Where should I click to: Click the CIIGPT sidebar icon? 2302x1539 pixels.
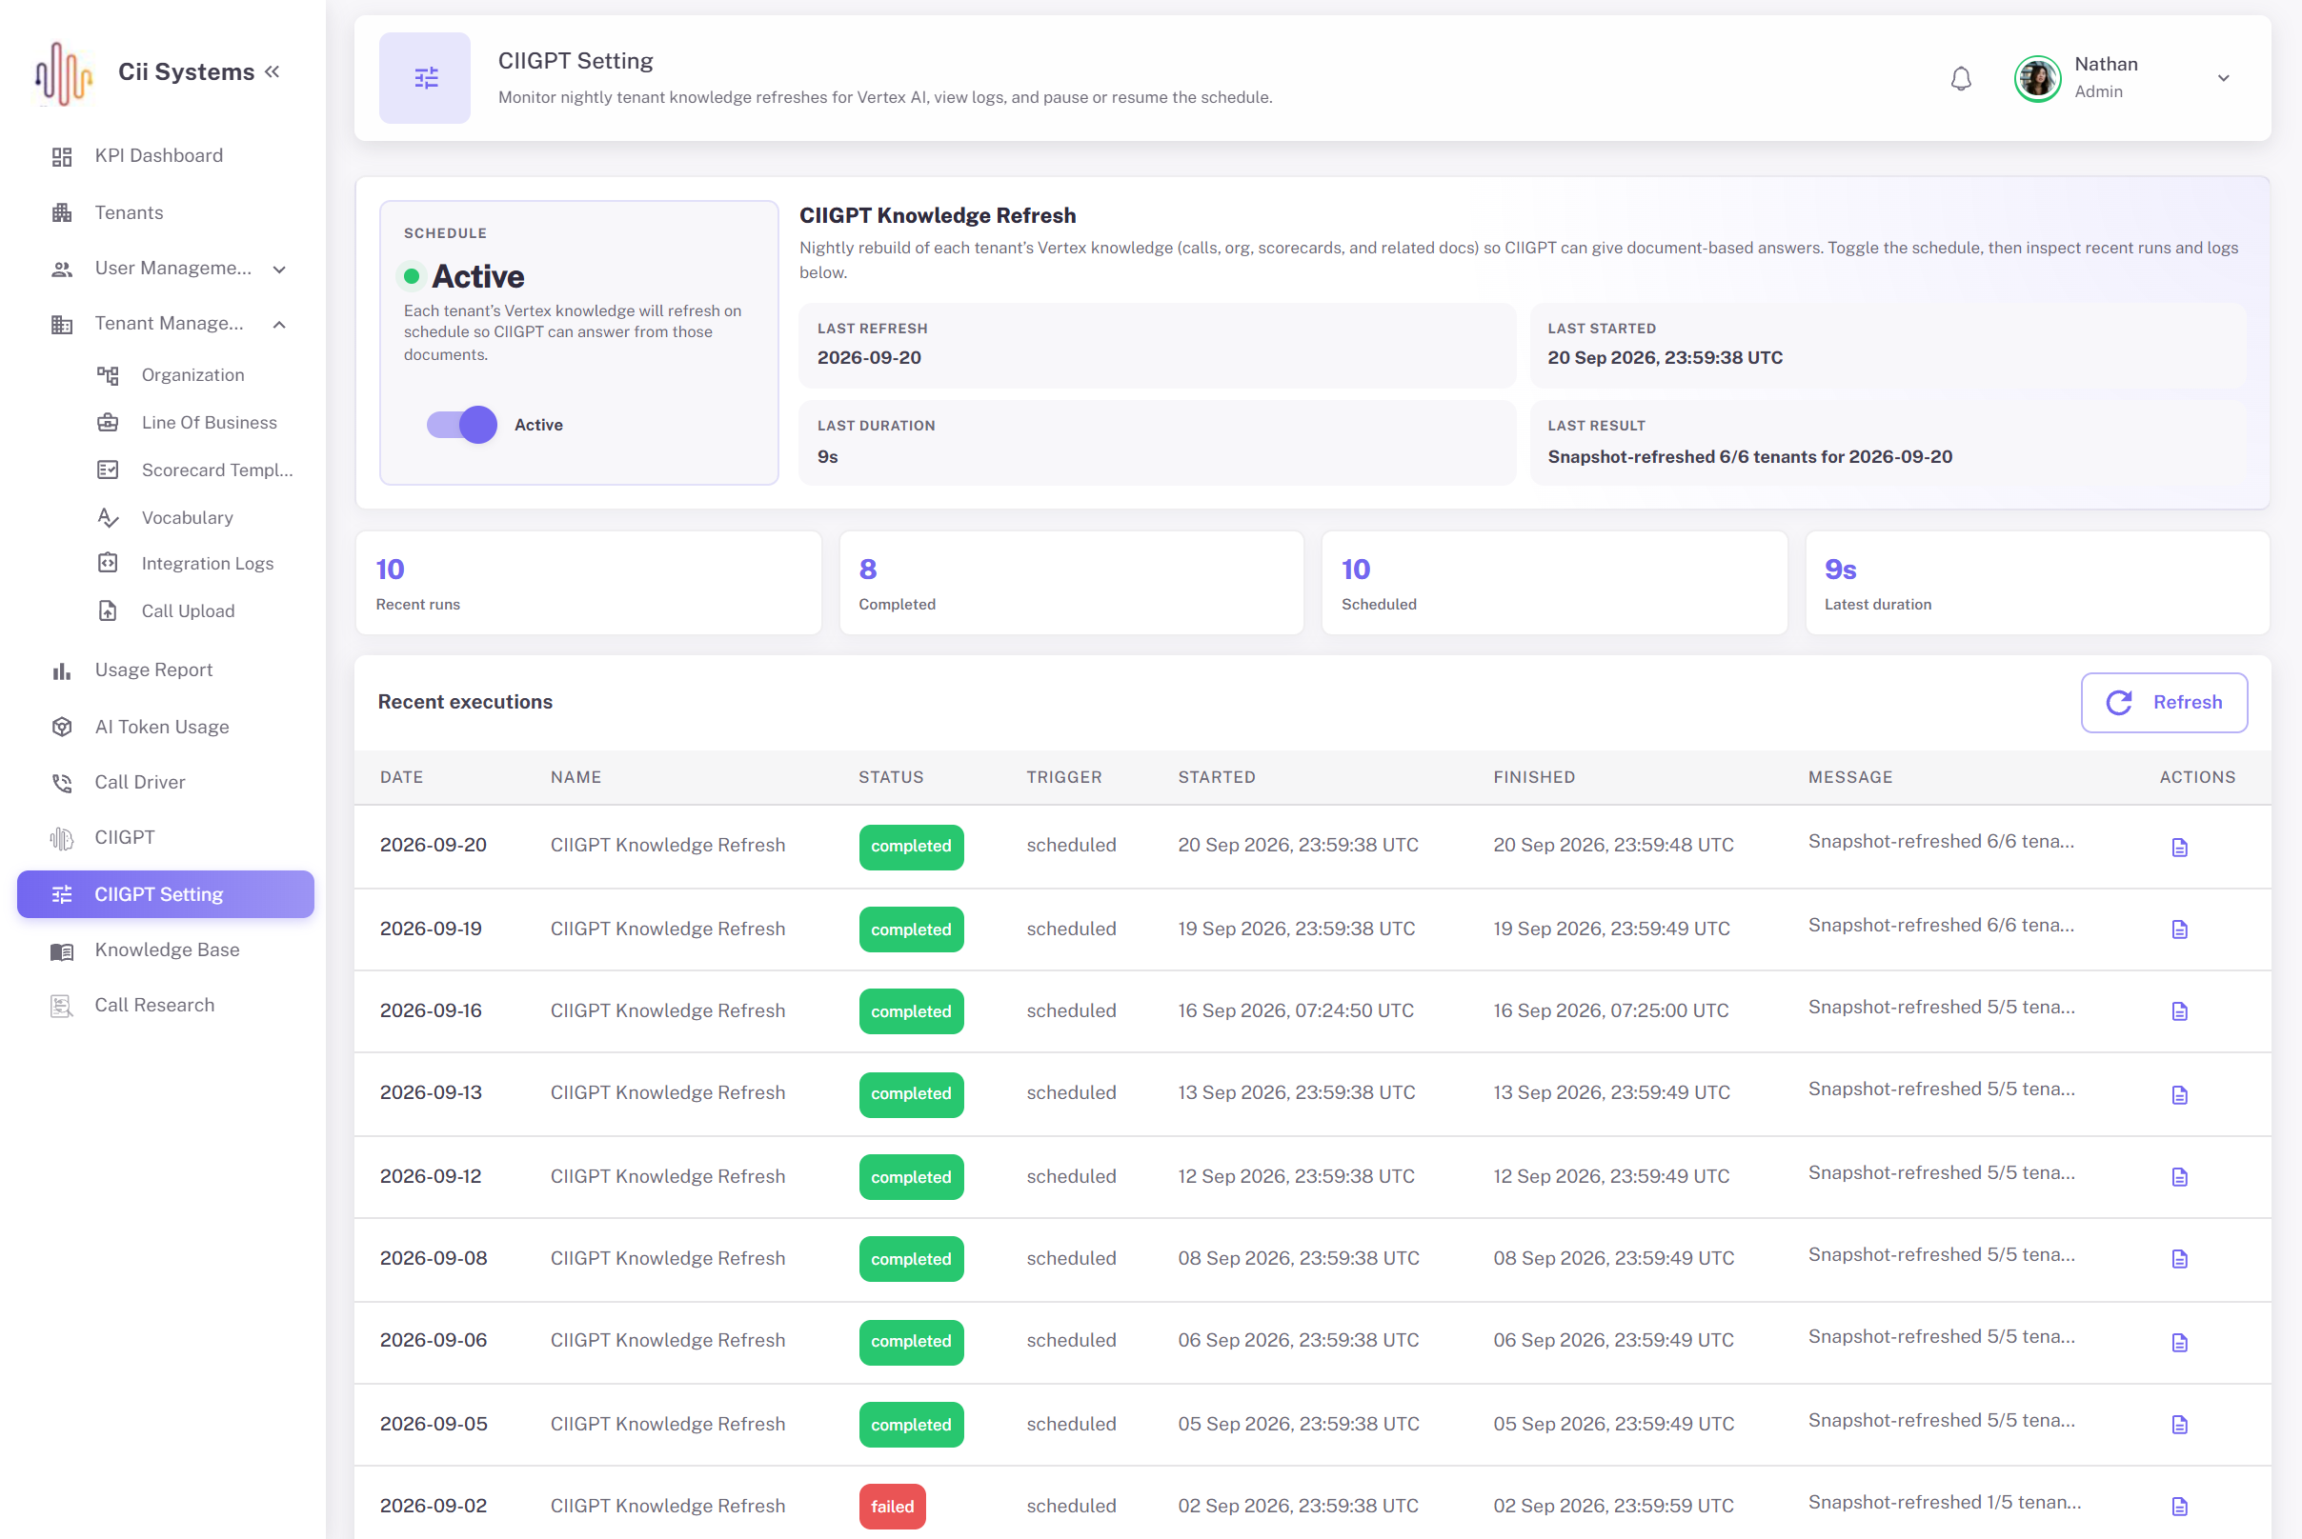click(62, 838)
